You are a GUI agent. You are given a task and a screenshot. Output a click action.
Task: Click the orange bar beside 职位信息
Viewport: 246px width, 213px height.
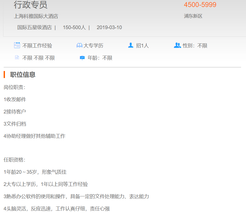pos(4,74)
